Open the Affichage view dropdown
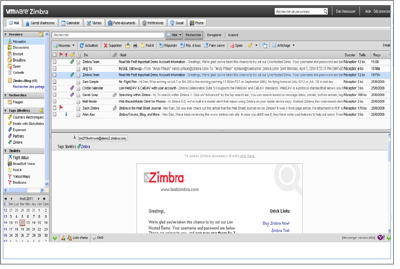400x269 pixels. pyautogui.click(x=283, y=46)
